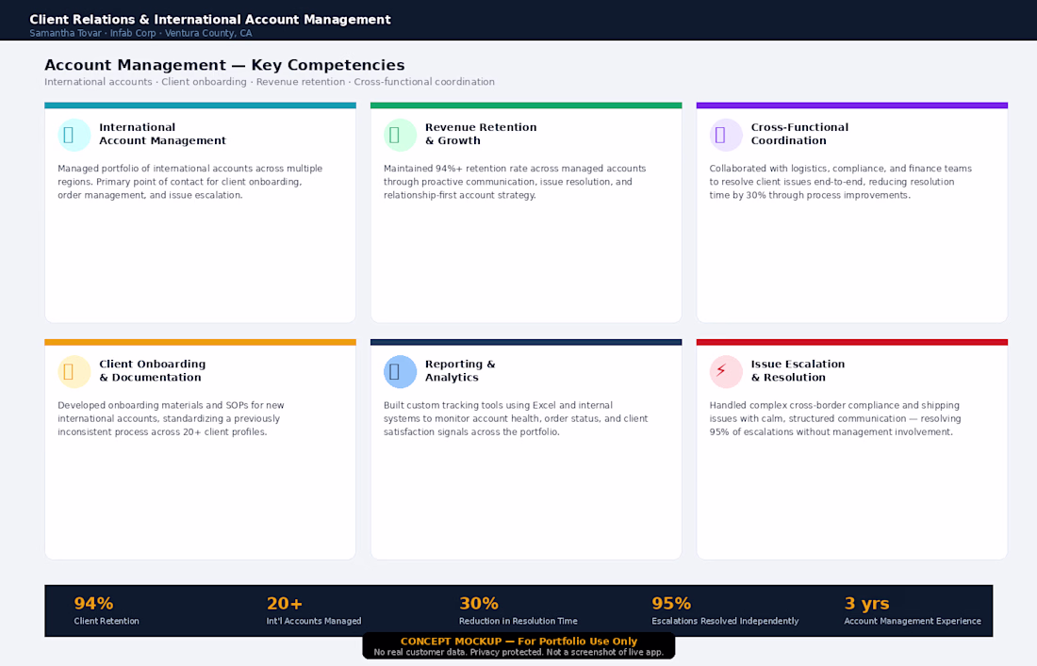This screenshot has height=666, width=1037.
Task: Click the Concept Mockup portfolio notice banner
Action: tap(518, 646)
